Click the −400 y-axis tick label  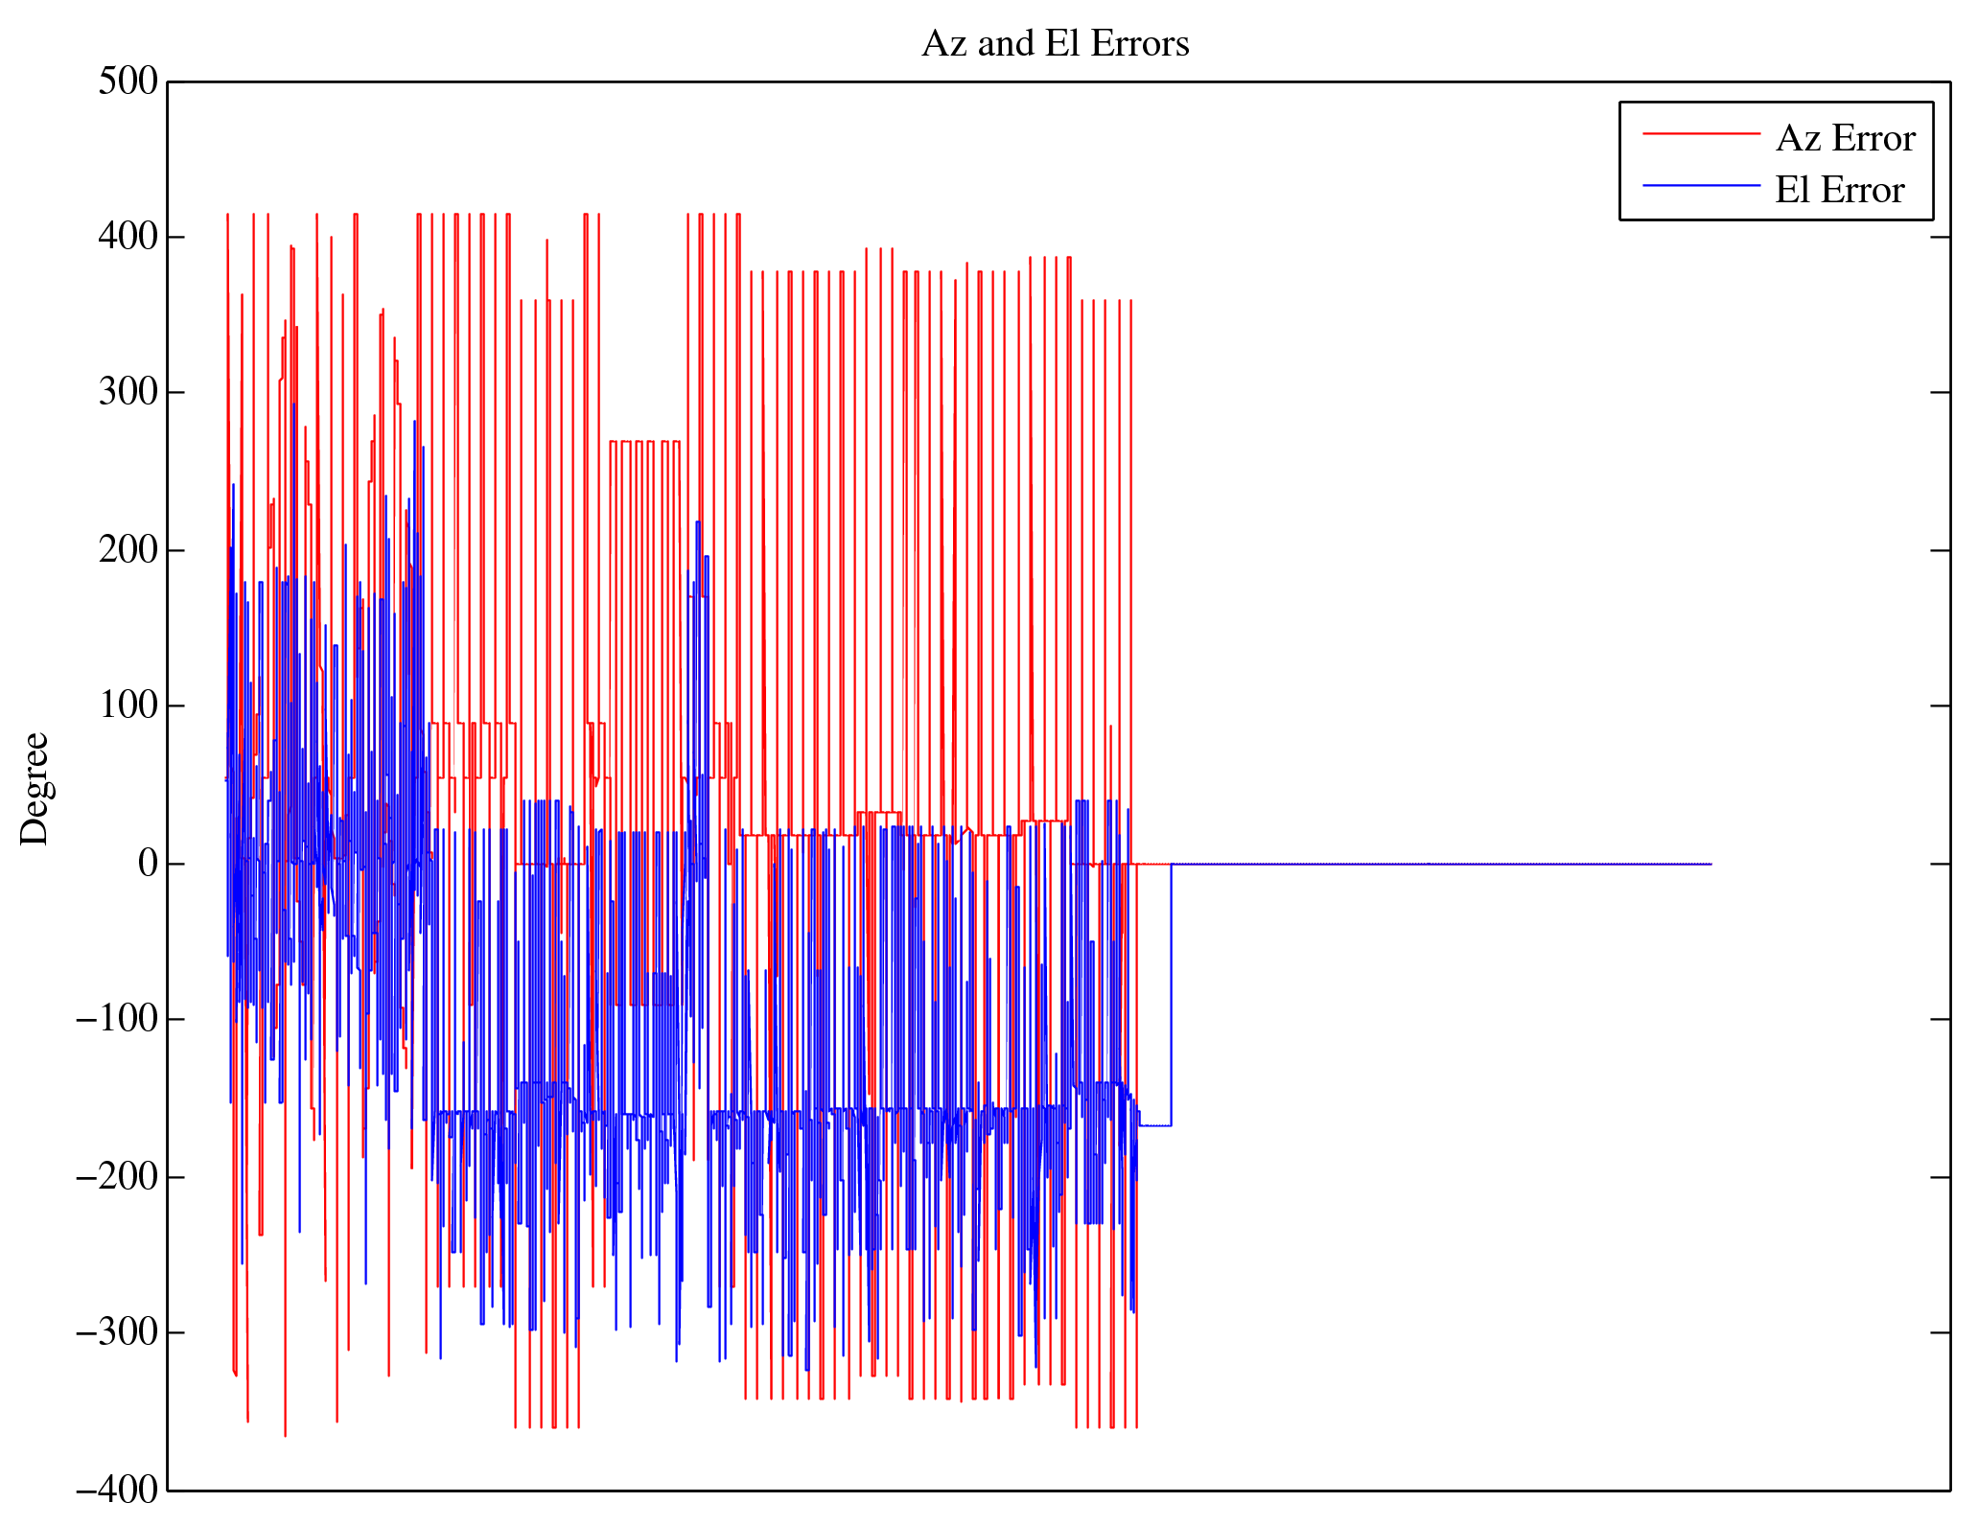[x=116, y=1490]
